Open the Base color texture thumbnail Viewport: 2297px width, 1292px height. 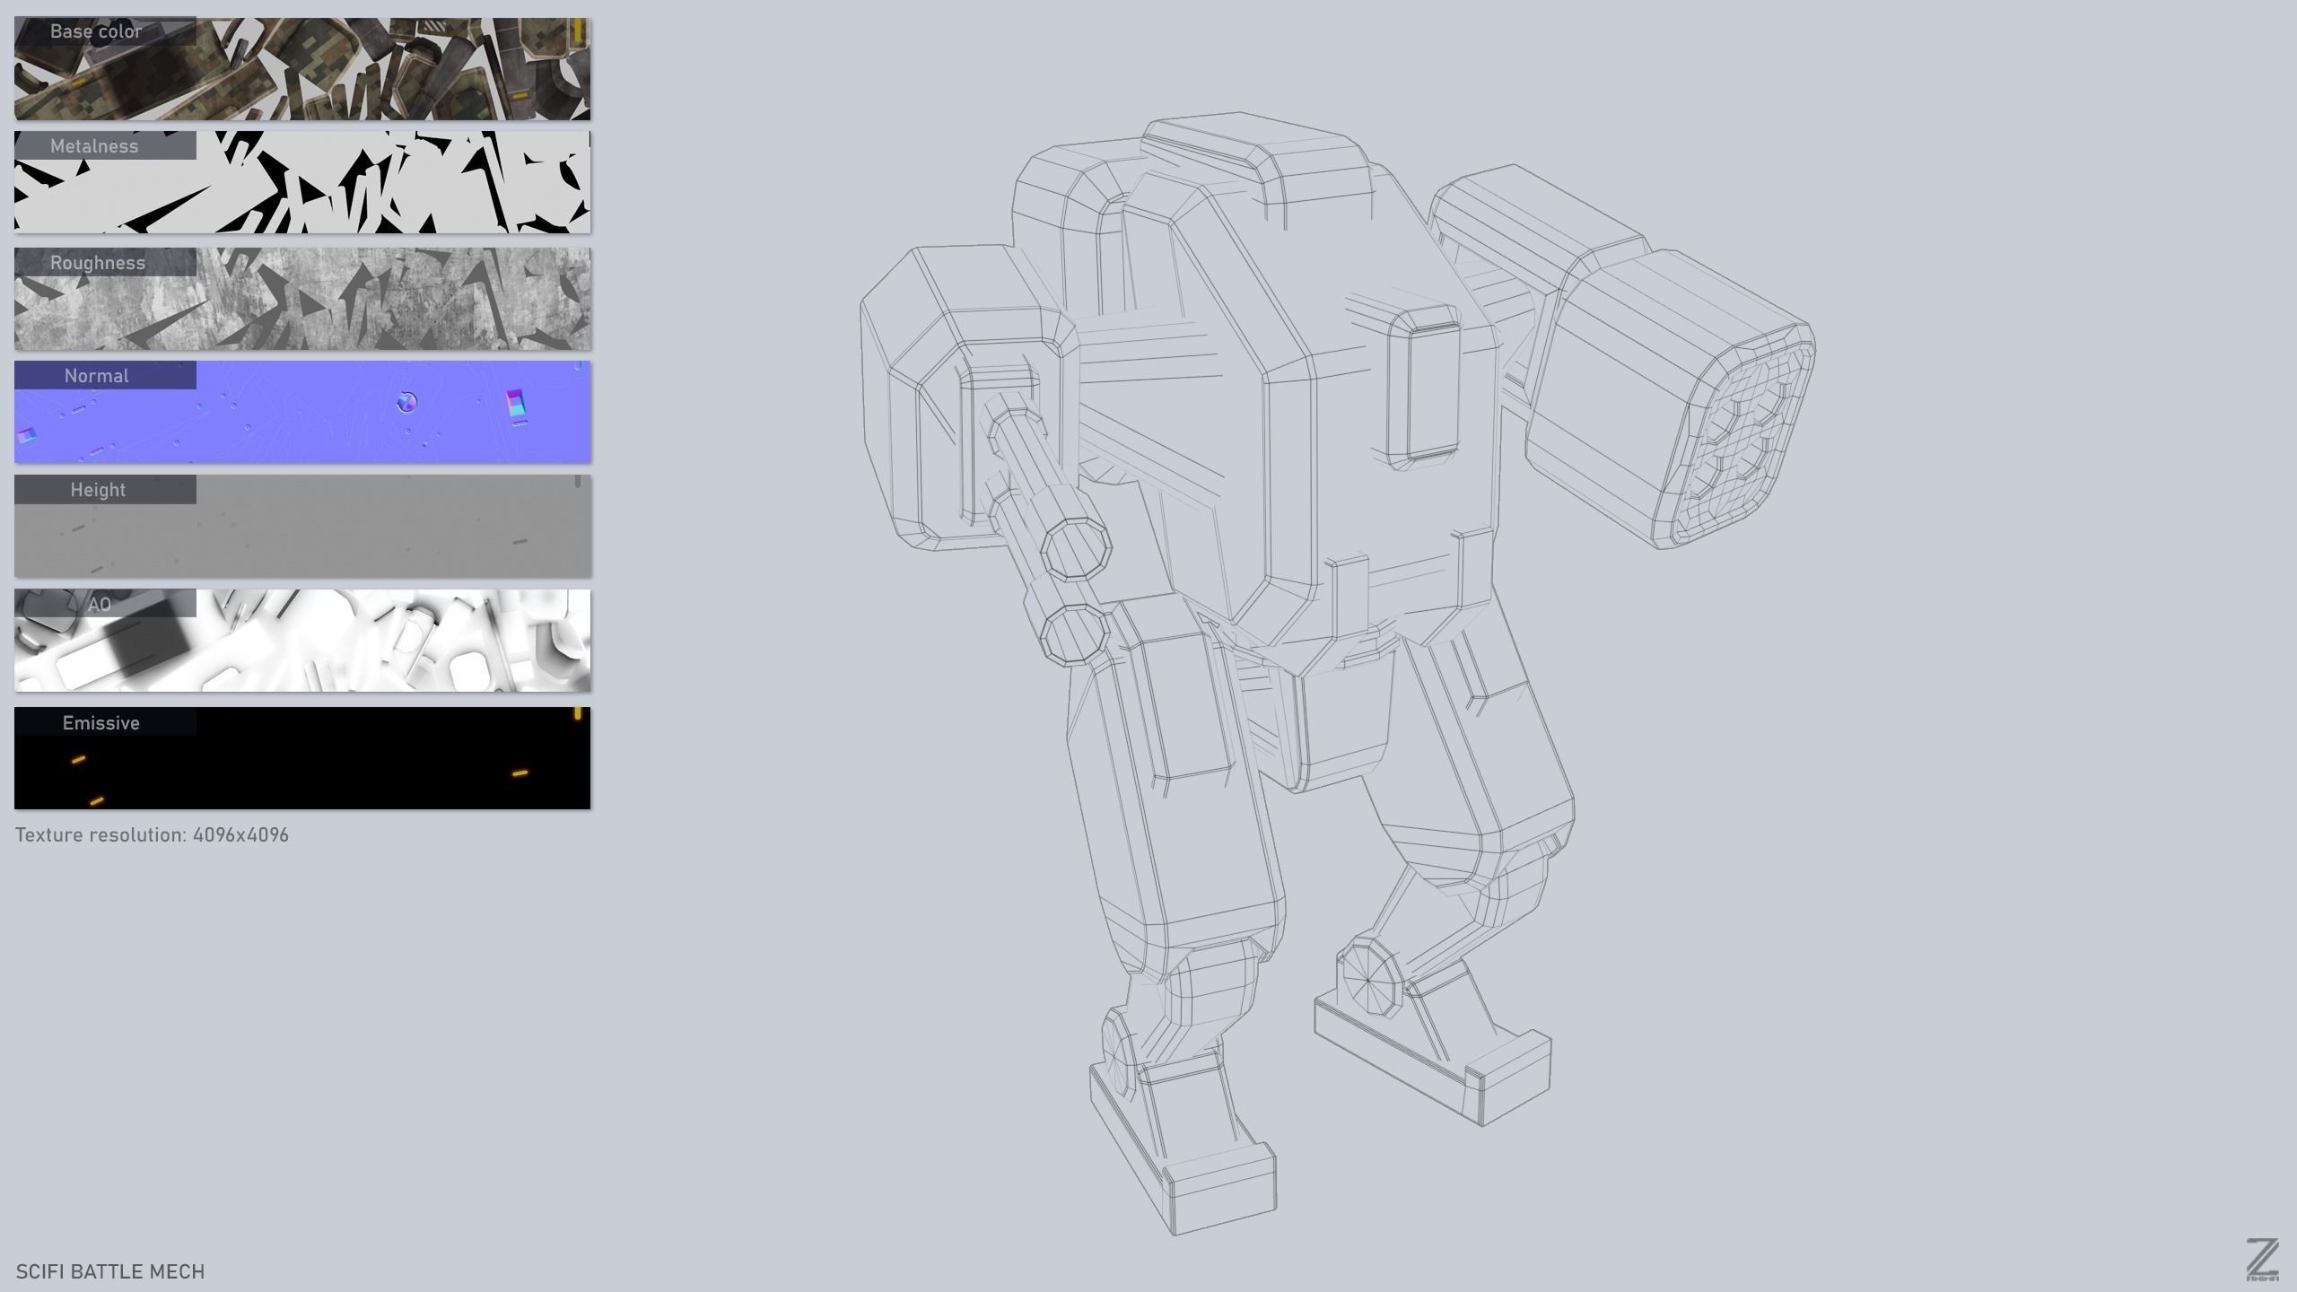tap(302, 69)
